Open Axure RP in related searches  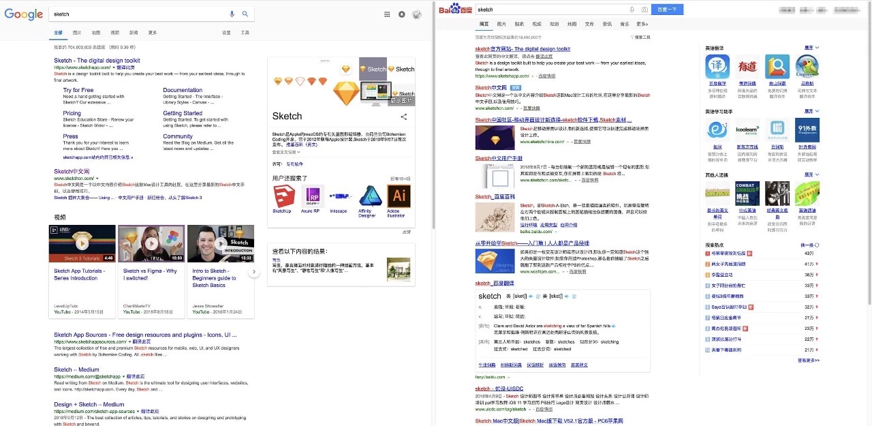pos(313,196)
